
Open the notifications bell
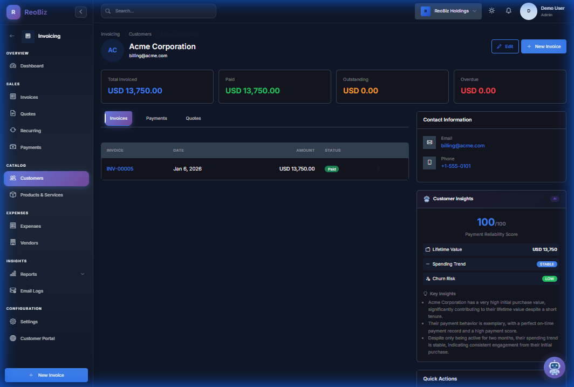[x=508, y=10]
